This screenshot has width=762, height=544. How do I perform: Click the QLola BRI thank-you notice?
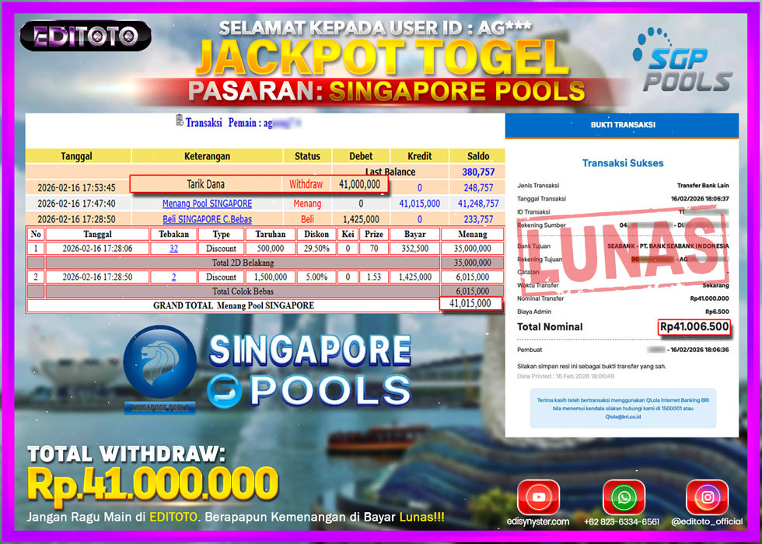(623, 408)
